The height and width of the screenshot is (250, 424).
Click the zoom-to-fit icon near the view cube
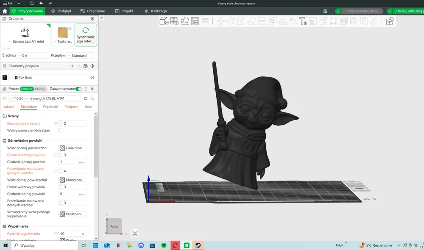[x=135, y=233]
